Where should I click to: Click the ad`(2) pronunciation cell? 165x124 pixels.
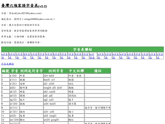[15, 96]
